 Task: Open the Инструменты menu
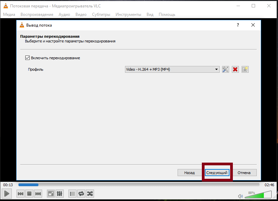[x=128, y=14]
